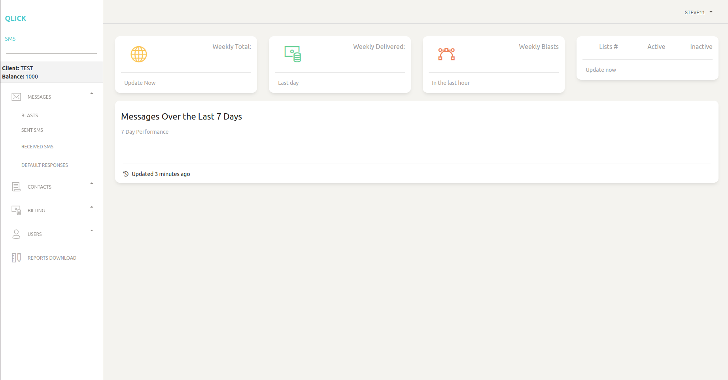This screenshot has width=728, height=380.
Task: Select Default Responses menu item
Action: pos(45,165)
